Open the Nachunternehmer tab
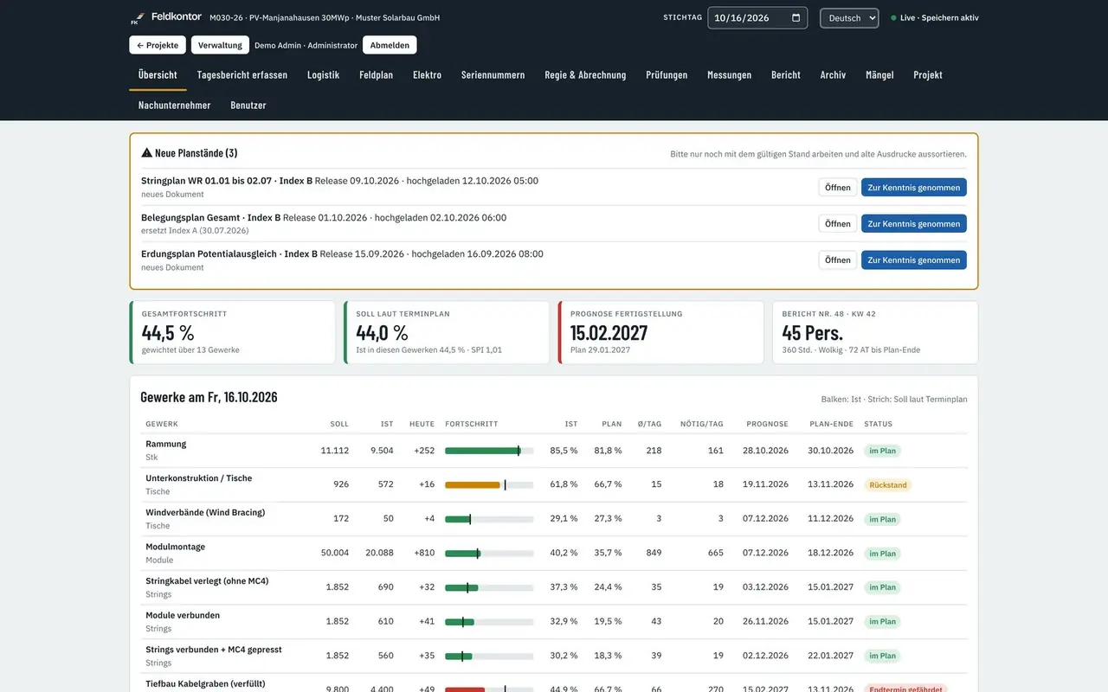Screen dimensions: 1108x692 tap(175, 106)
